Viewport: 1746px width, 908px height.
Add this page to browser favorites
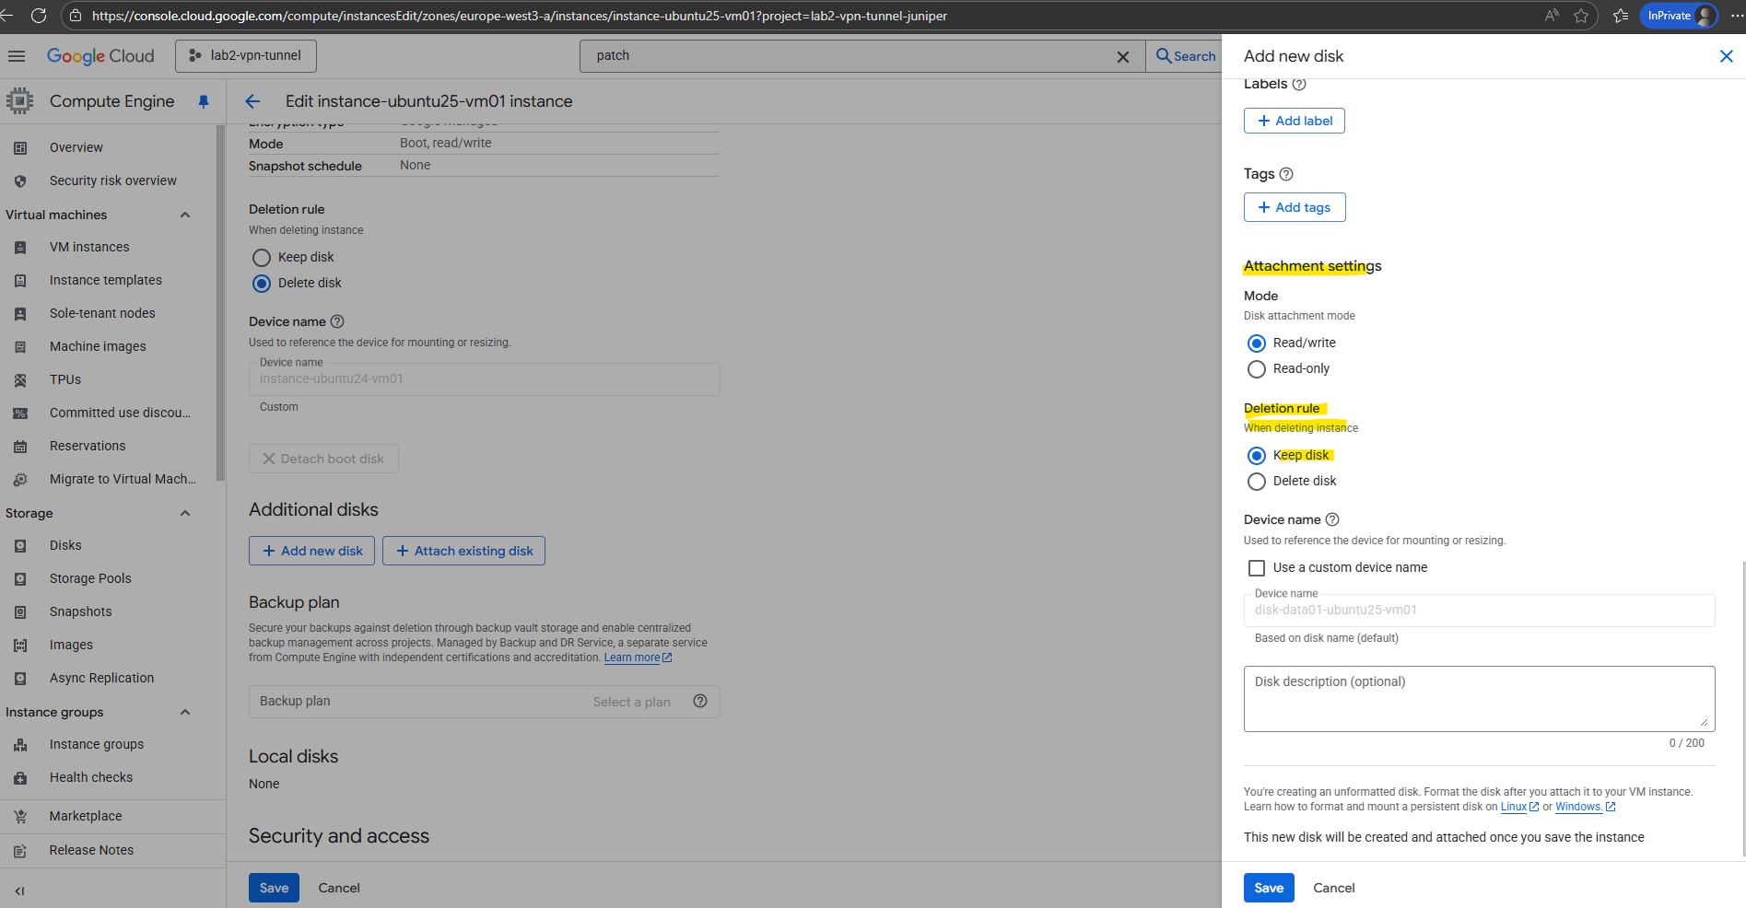point(1581,16)
